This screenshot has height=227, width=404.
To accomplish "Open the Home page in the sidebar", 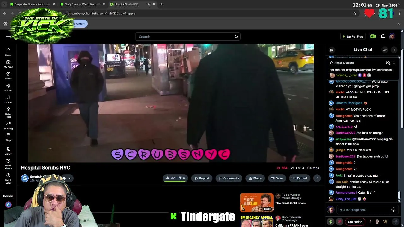I will (x=8, y=52).
